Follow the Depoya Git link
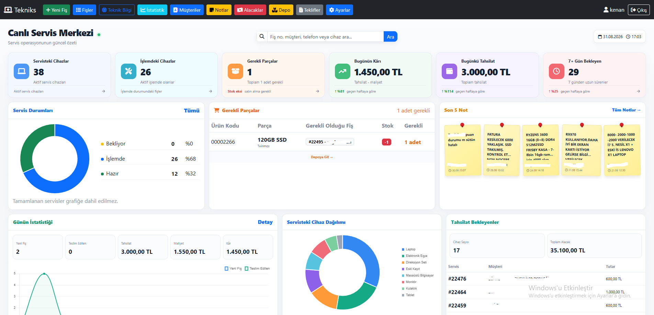This screenshot has height=315, width=654. [x=322, y=157]
